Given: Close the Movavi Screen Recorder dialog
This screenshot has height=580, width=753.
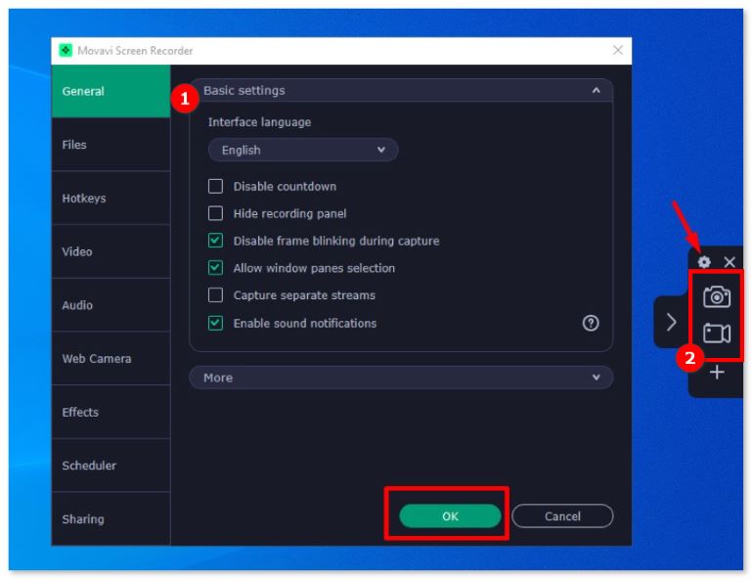Looking at the screenshot, I should tap(618, 50).
